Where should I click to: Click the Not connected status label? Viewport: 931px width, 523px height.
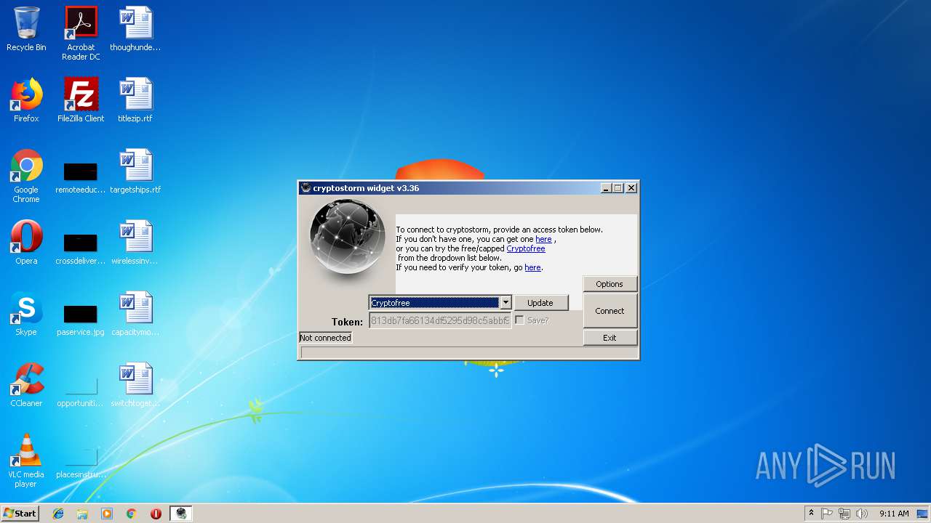[325, 338]
